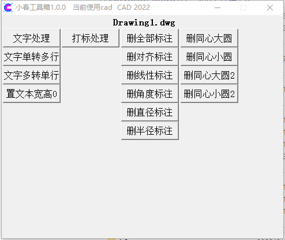
Task: Open the 打标处理 section
Action: point(91,38)
